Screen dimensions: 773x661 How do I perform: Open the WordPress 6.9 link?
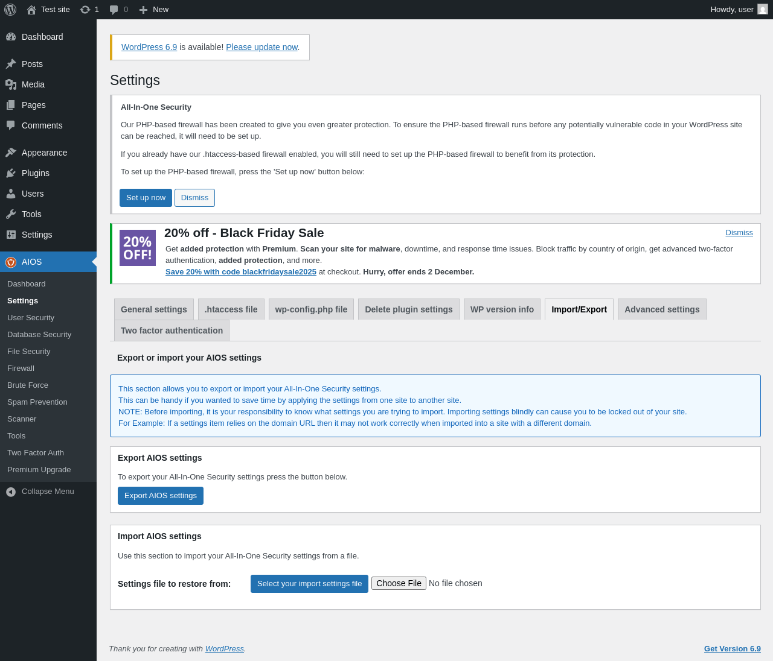point(149,47)
